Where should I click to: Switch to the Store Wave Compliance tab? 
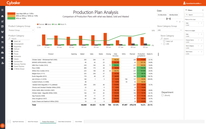click(x=65, y=122)
